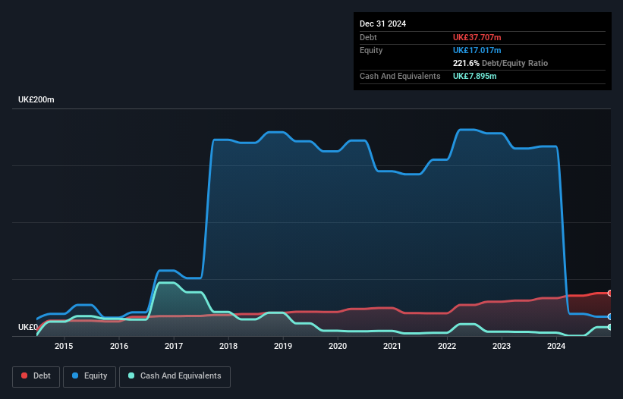Click the UK£7.895m cash value
Viewport: 623px width, 399px height.
tap(475, 76)
